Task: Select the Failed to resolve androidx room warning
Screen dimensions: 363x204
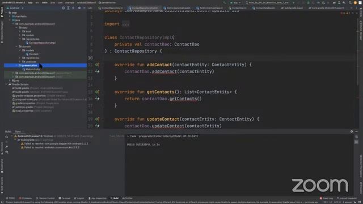Action: pyautogui.click(x=50, y=147)
